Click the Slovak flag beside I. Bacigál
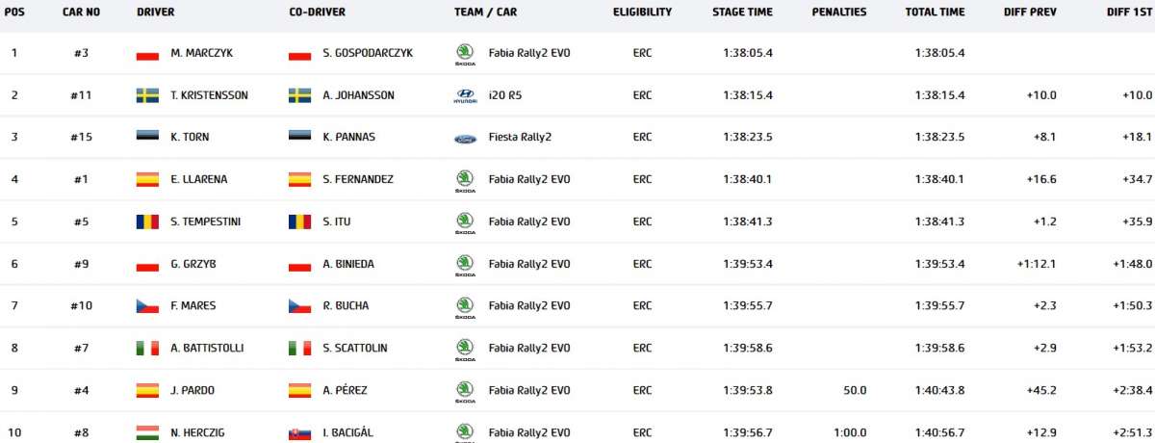1155x443 pixels. [299, 431]
